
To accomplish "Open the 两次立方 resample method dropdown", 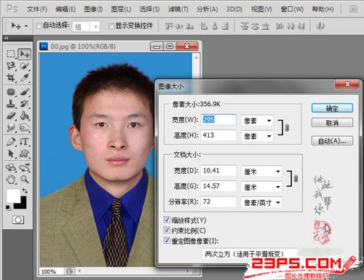I will click(250, 254).
